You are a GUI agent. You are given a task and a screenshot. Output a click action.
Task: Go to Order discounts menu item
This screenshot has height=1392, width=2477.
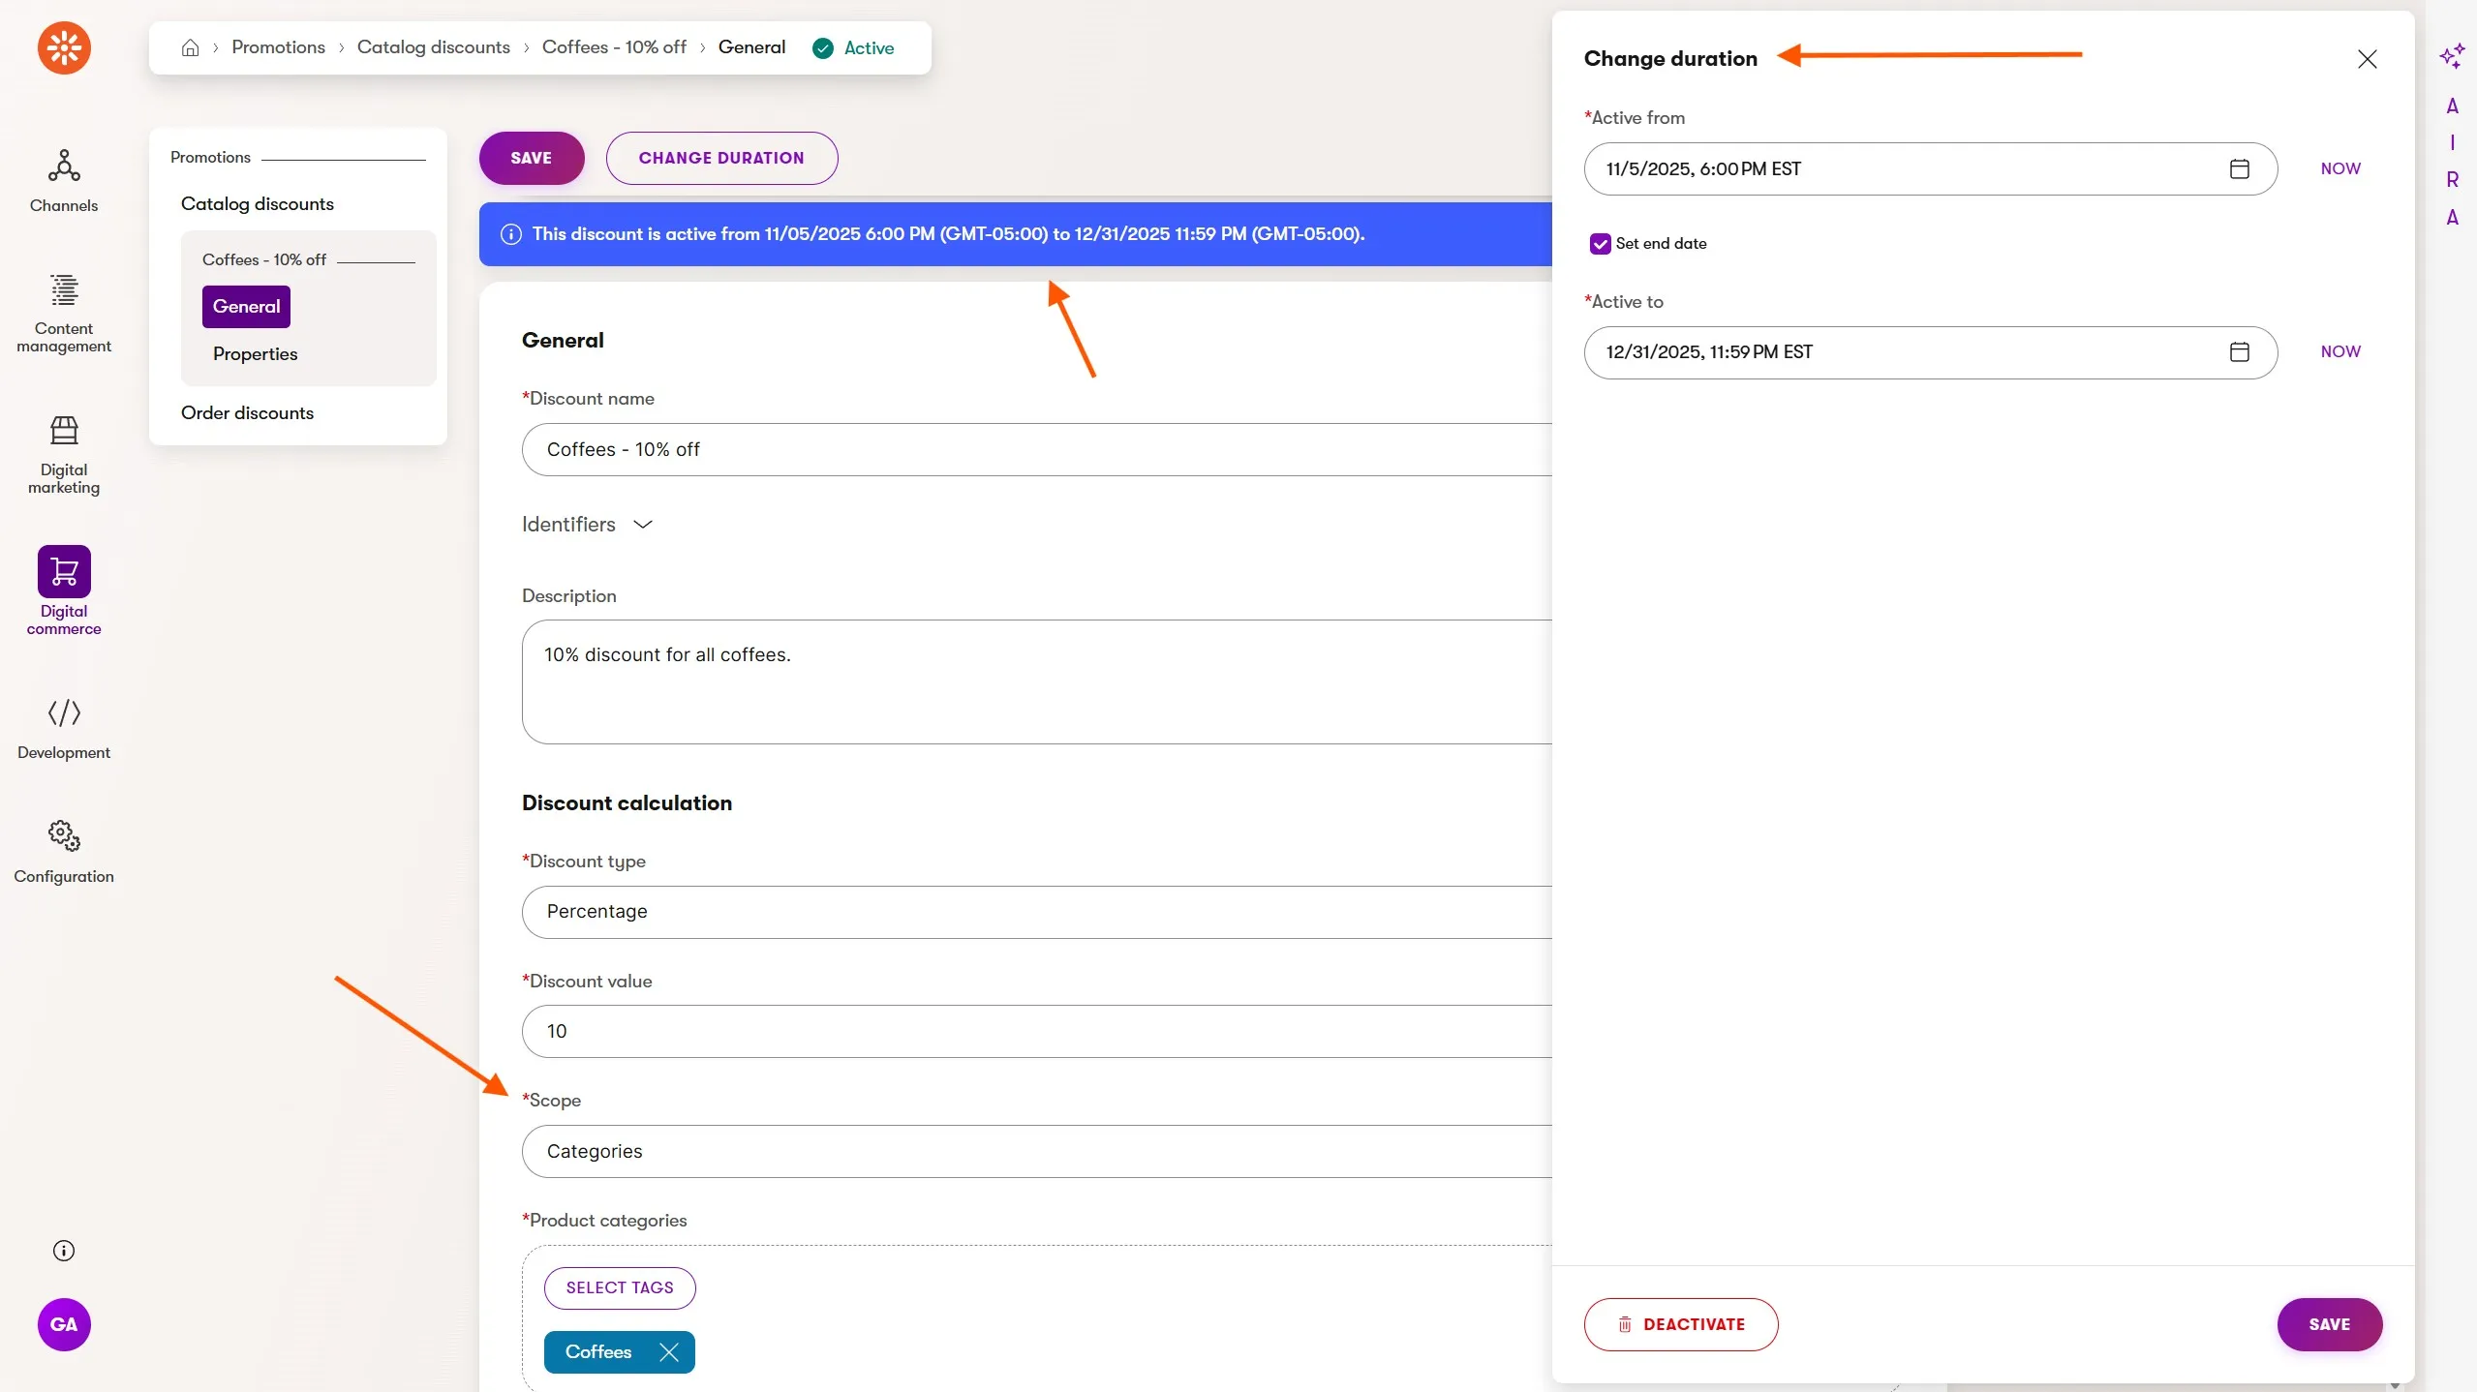247,413
